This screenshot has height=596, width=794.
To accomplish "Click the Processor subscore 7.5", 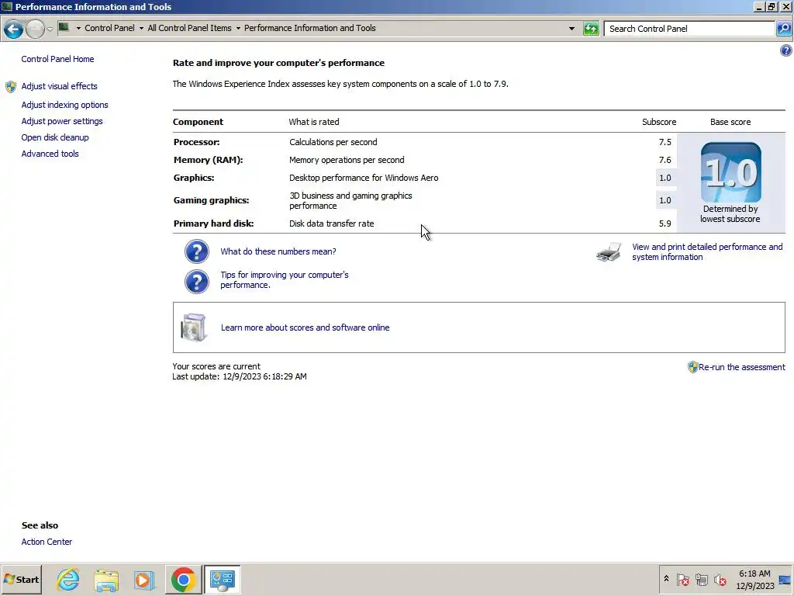I will click(665, 143).
